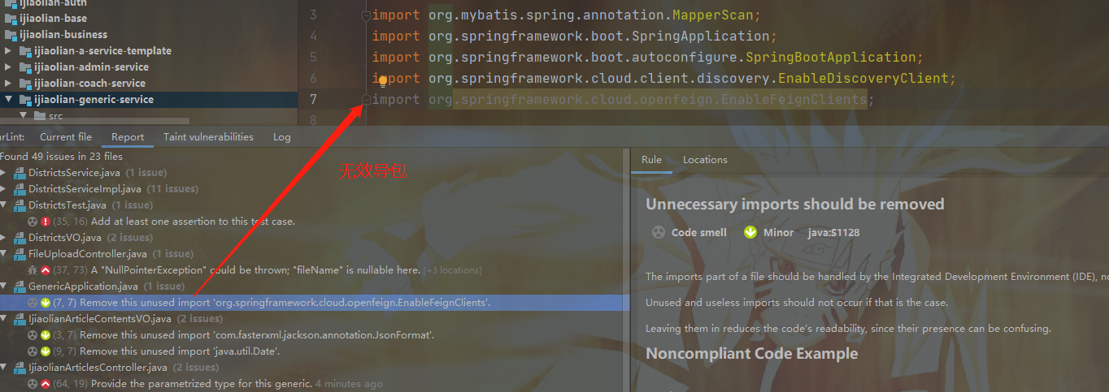Collapse DistrictsTest.java issues

(x=4, y=205)
